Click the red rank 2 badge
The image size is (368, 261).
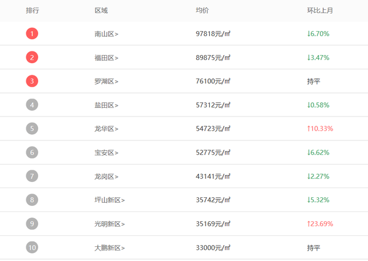point(32,58)
